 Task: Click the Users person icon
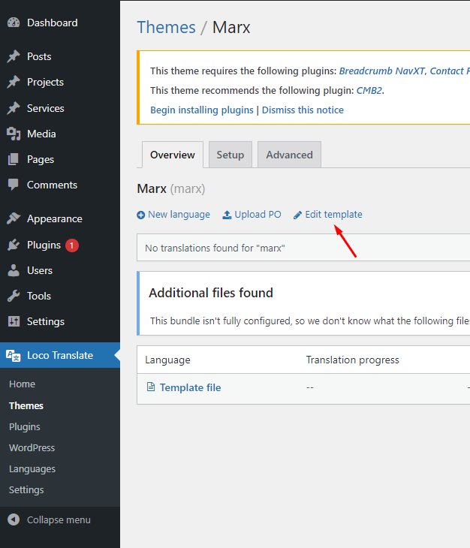click(x=14, y=270)
